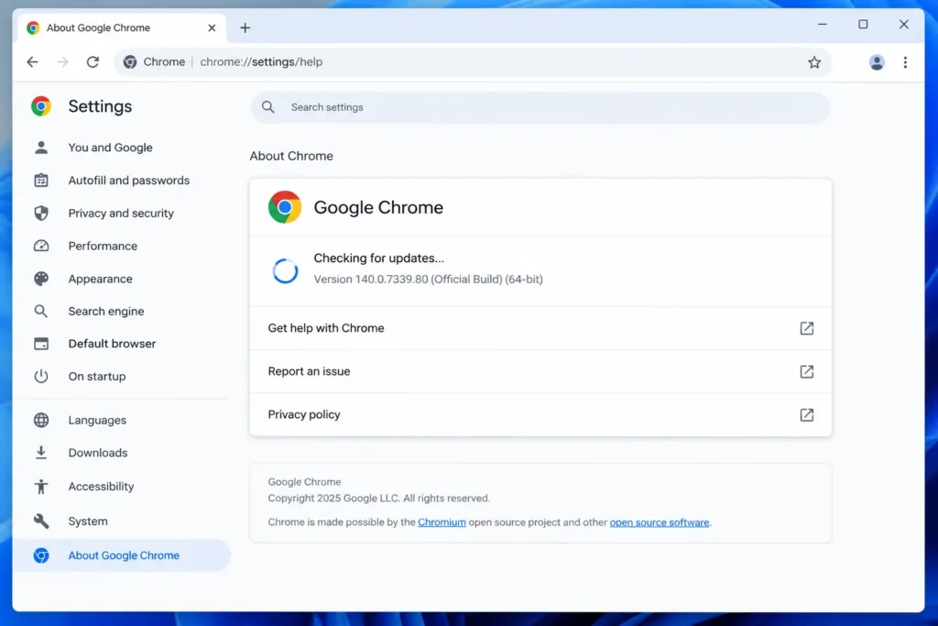Screen dimensions: 938x626
Task: Click the Google Chrome logo in About card
Action: 285,207
